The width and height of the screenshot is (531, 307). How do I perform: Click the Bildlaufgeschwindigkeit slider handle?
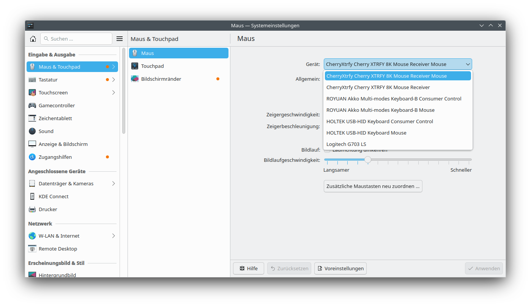point(368,160)
